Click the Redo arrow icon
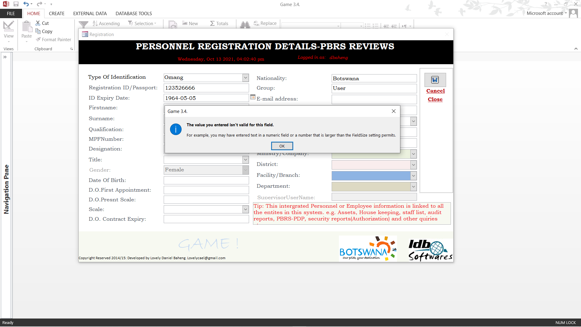The image size is (581, 327). coord(39,4)
